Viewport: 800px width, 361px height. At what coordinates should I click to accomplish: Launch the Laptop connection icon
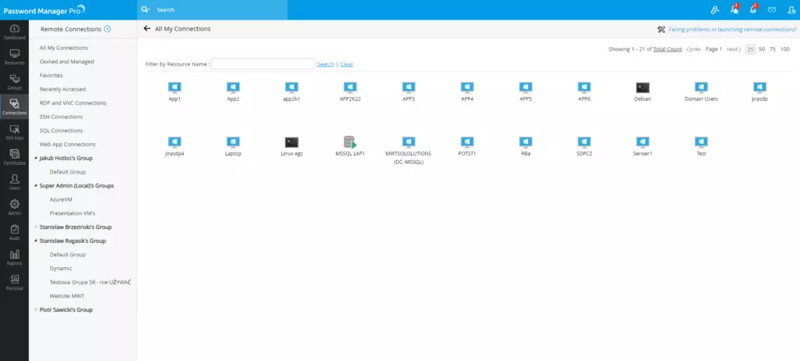(x=233, y=142)
